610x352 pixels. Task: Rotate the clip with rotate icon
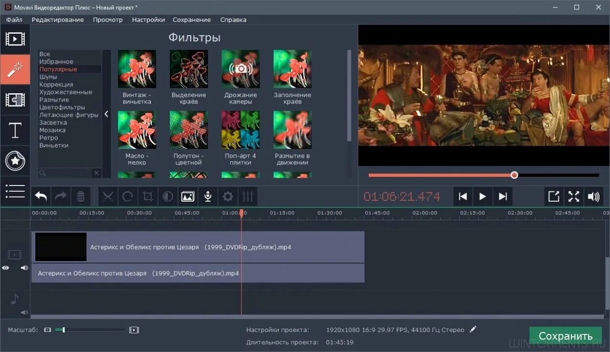click(x=128, y=197)
